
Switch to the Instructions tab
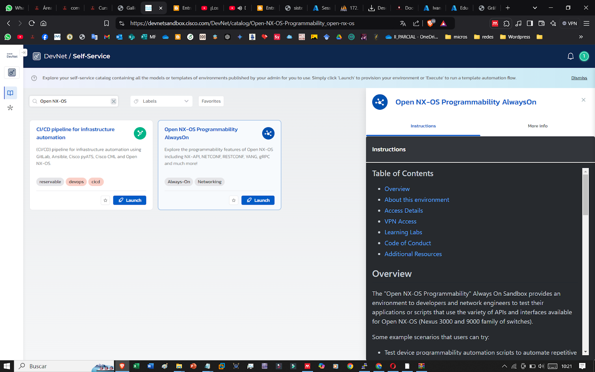[423, 126]
